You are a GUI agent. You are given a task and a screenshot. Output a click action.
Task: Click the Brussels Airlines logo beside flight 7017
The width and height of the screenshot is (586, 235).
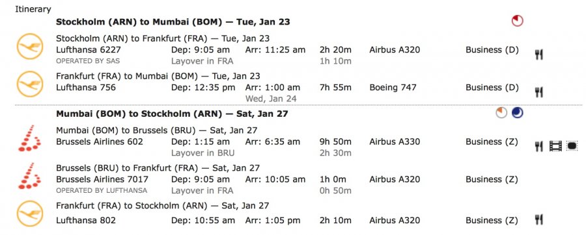tap(29, 176)
